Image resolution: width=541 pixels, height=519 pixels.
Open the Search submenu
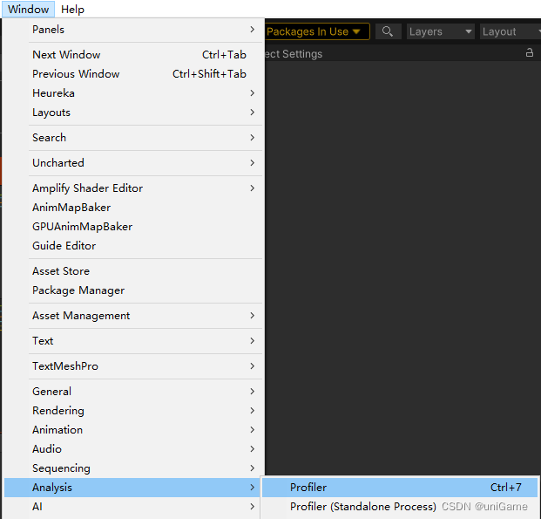pos(132,138)
